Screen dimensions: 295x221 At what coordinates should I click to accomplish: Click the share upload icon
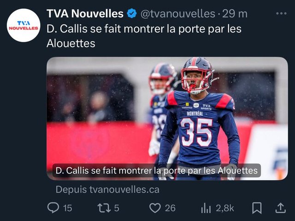pyautogui.click(x=281, y=208)
